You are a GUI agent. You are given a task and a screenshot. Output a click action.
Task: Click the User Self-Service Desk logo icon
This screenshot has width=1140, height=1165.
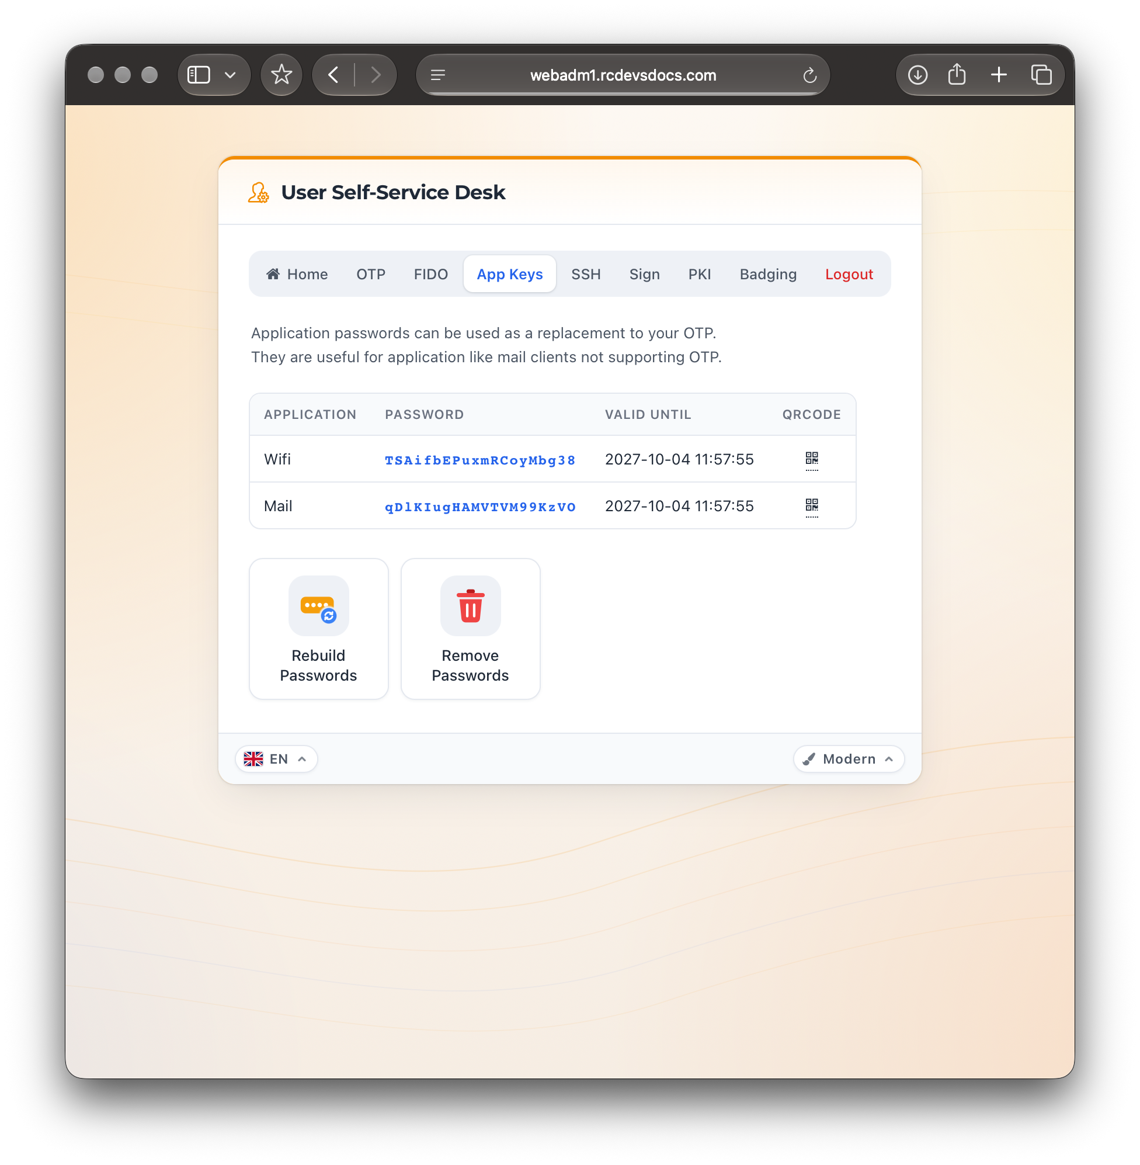259,193
